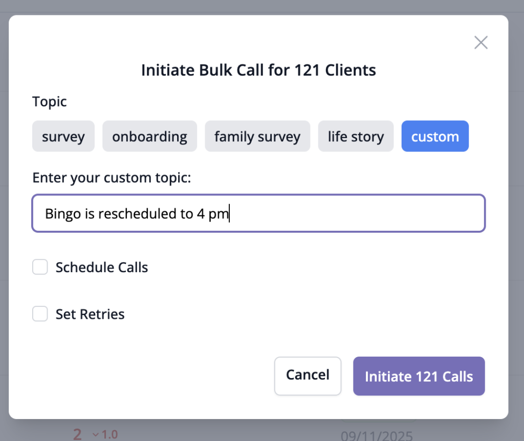The width and height of the screenshot is (524, 441).
Task: Click the custom topic text field
Action: click(x=258, y=213)
